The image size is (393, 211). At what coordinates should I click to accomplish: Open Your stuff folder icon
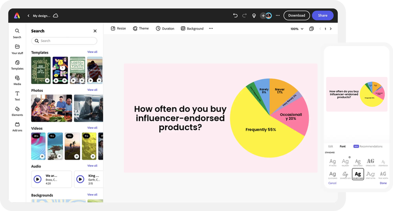pyautogui.click(x=17, y=49)
